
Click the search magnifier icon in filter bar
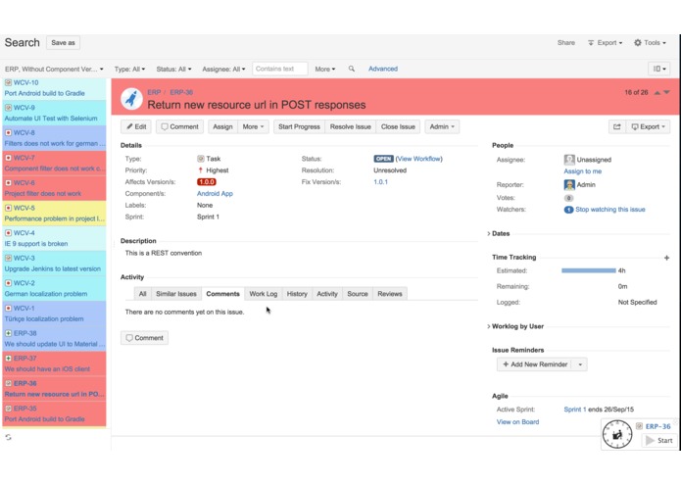pos(352,69)
